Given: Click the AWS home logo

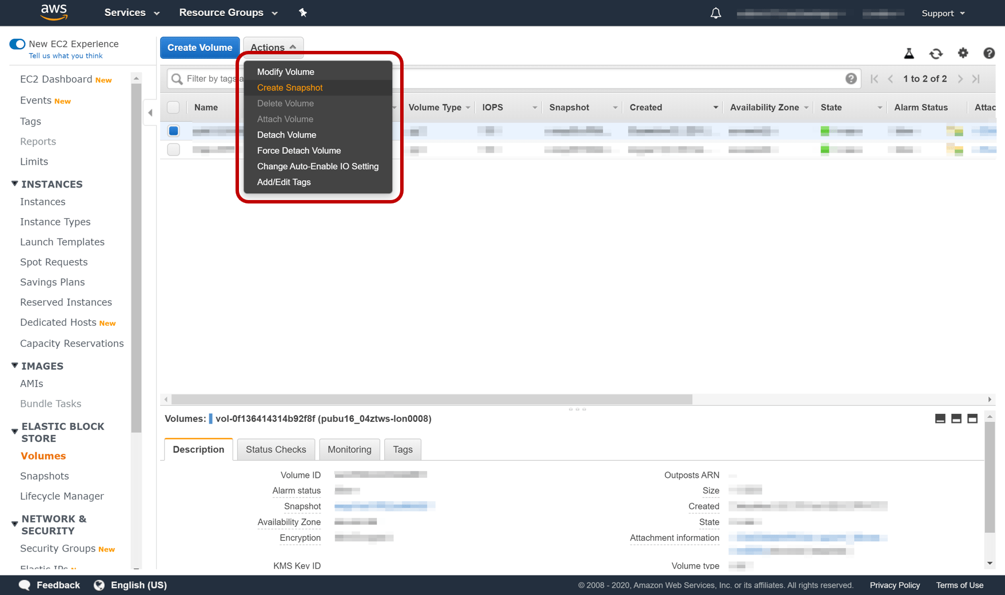Looking at the screenshot, I should 53,12.
